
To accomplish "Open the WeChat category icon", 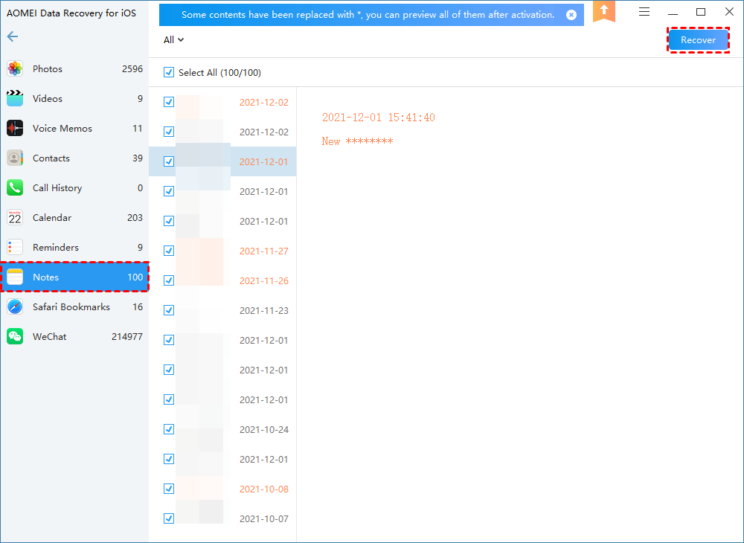I will click(x=15, y=337).
